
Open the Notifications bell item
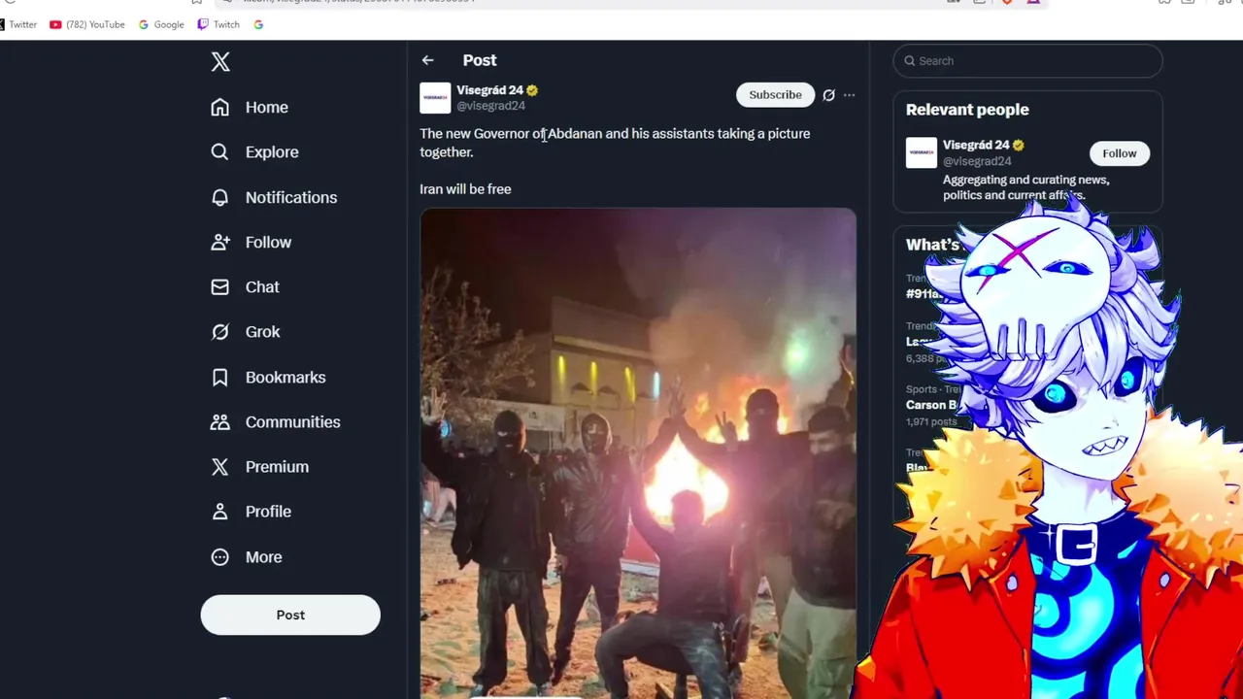pyautogui.click(x=274, y=197)
